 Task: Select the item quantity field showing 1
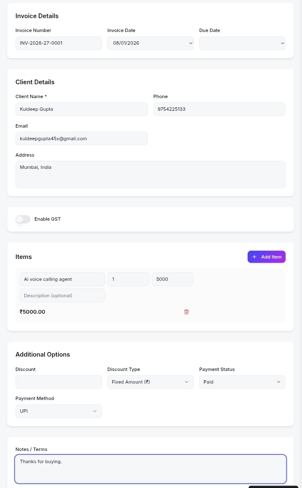[x=128, y=279]
